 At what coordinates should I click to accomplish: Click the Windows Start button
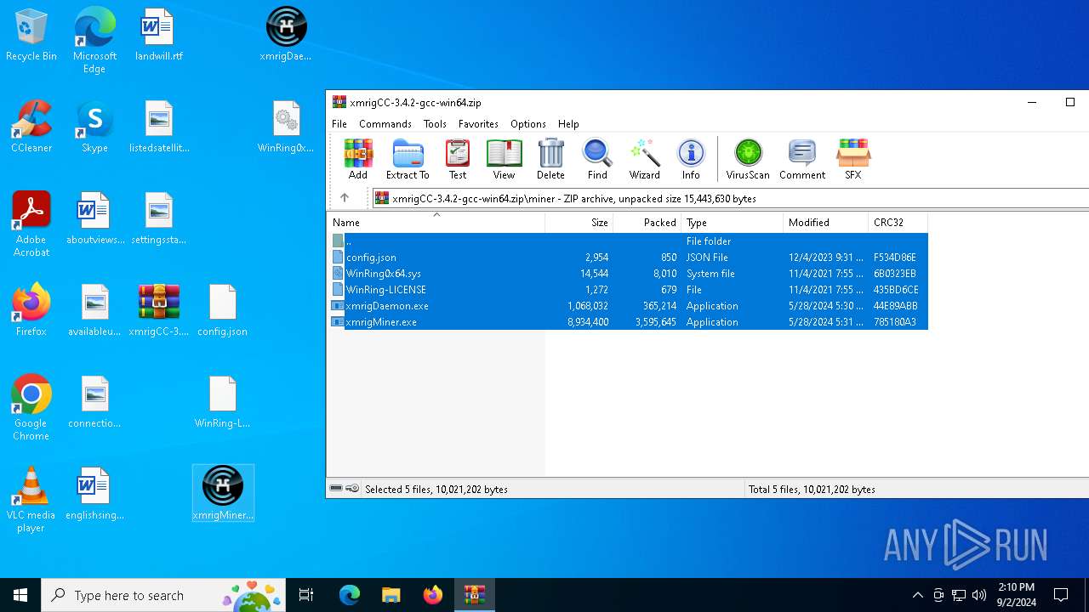click(20, 595)
